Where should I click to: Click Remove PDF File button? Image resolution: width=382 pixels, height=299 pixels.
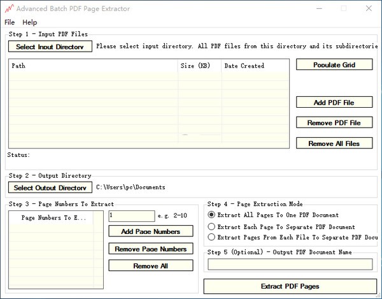[334, 122]
